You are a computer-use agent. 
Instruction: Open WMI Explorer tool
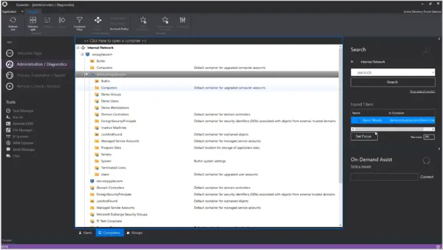pyautogui.click(x=23, y=143)
